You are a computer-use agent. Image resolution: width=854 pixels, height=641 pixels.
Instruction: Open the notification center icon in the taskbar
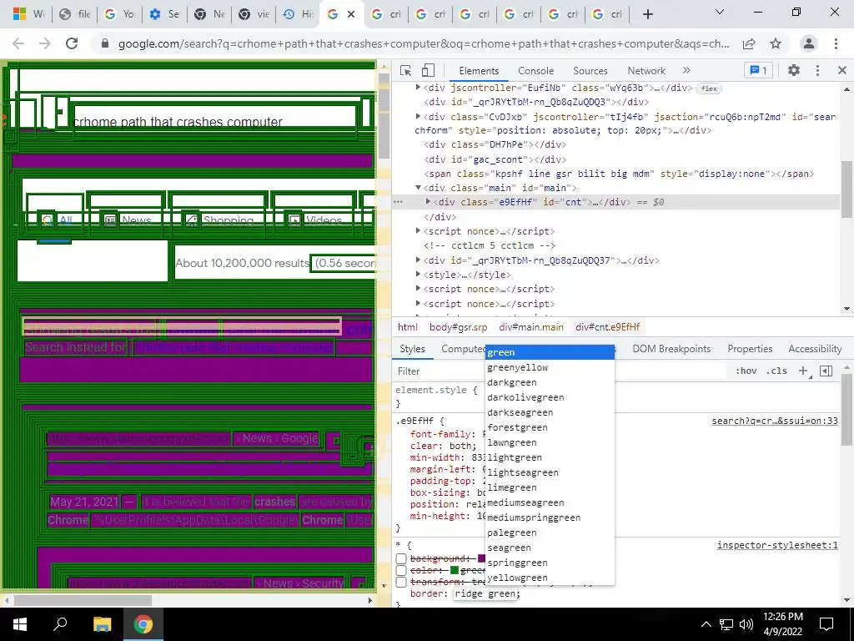826,624
